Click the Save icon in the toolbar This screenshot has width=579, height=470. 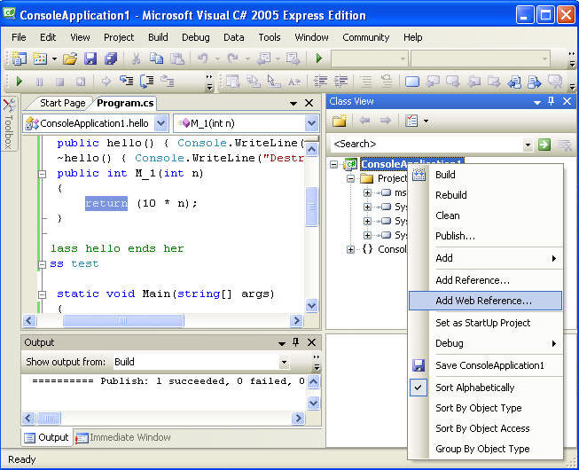90,59
